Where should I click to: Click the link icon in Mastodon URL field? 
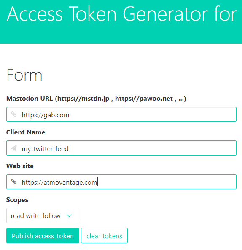click(x=14, y=114)
